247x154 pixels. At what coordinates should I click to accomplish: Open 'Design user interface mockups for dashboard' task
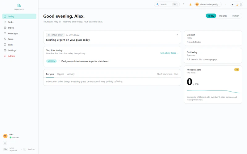(x=85, y=61)
